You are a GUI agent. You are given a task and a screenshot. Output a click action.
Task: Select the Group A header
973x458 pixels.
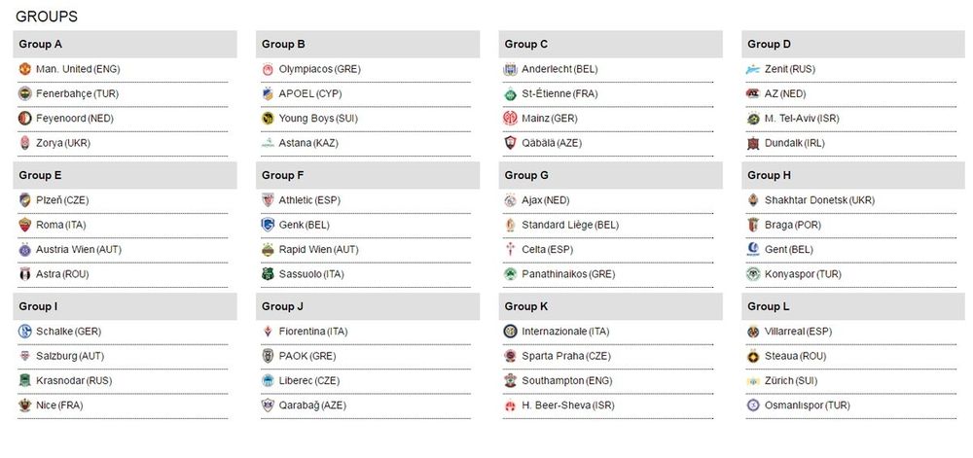[x=125, y=44]
